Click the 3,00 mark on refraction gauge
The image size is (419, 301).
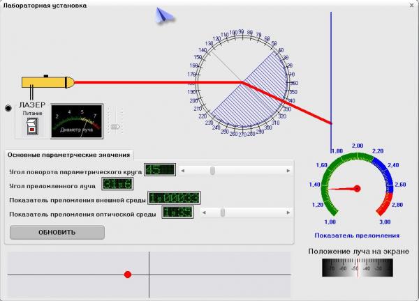[385, 222]
